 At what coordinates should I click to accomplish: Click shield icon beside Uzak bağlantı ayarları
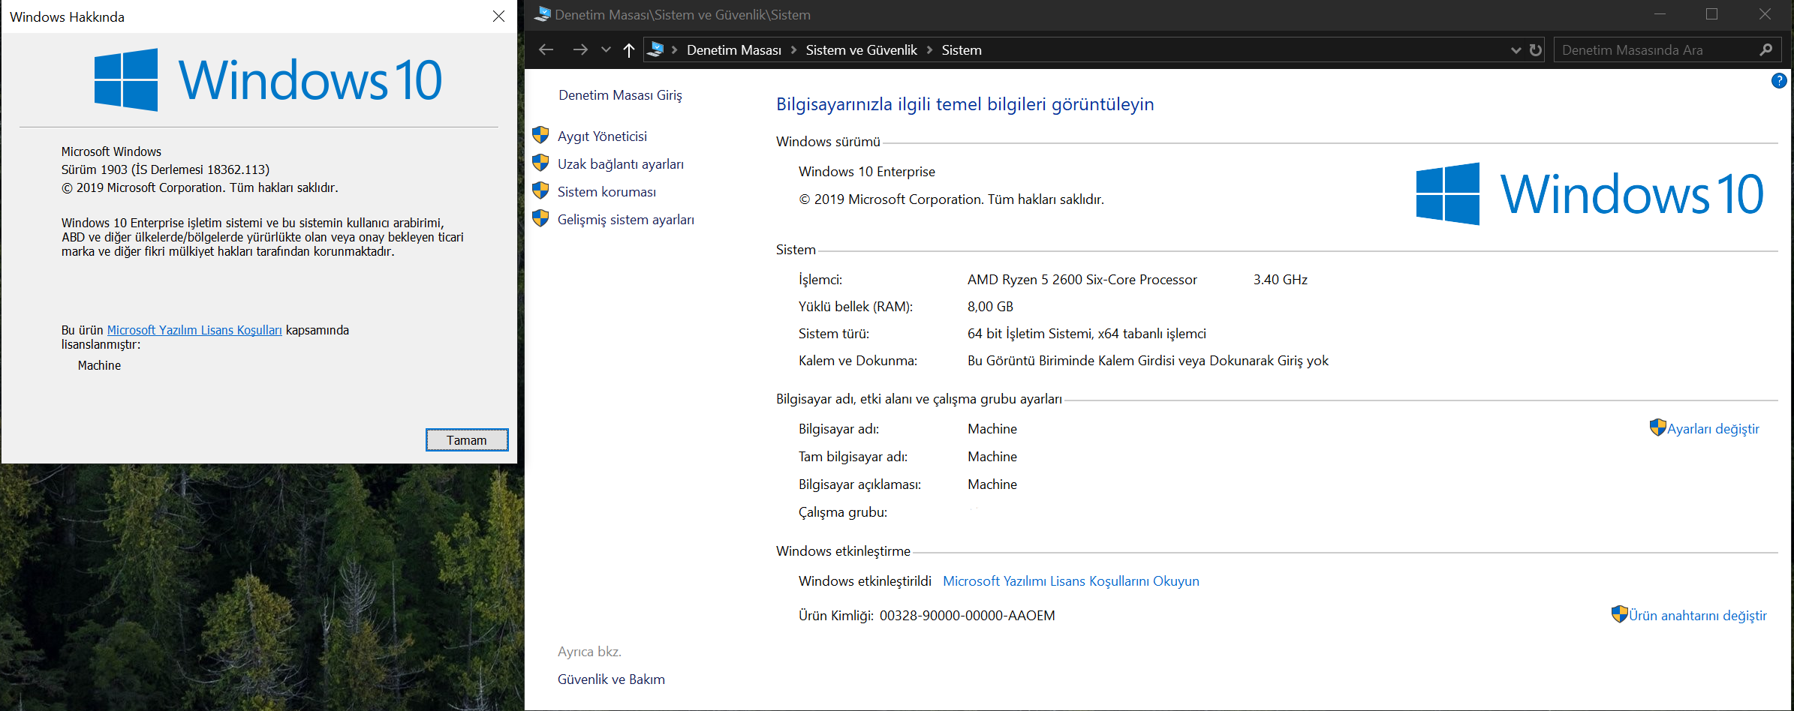coord(540,163)
